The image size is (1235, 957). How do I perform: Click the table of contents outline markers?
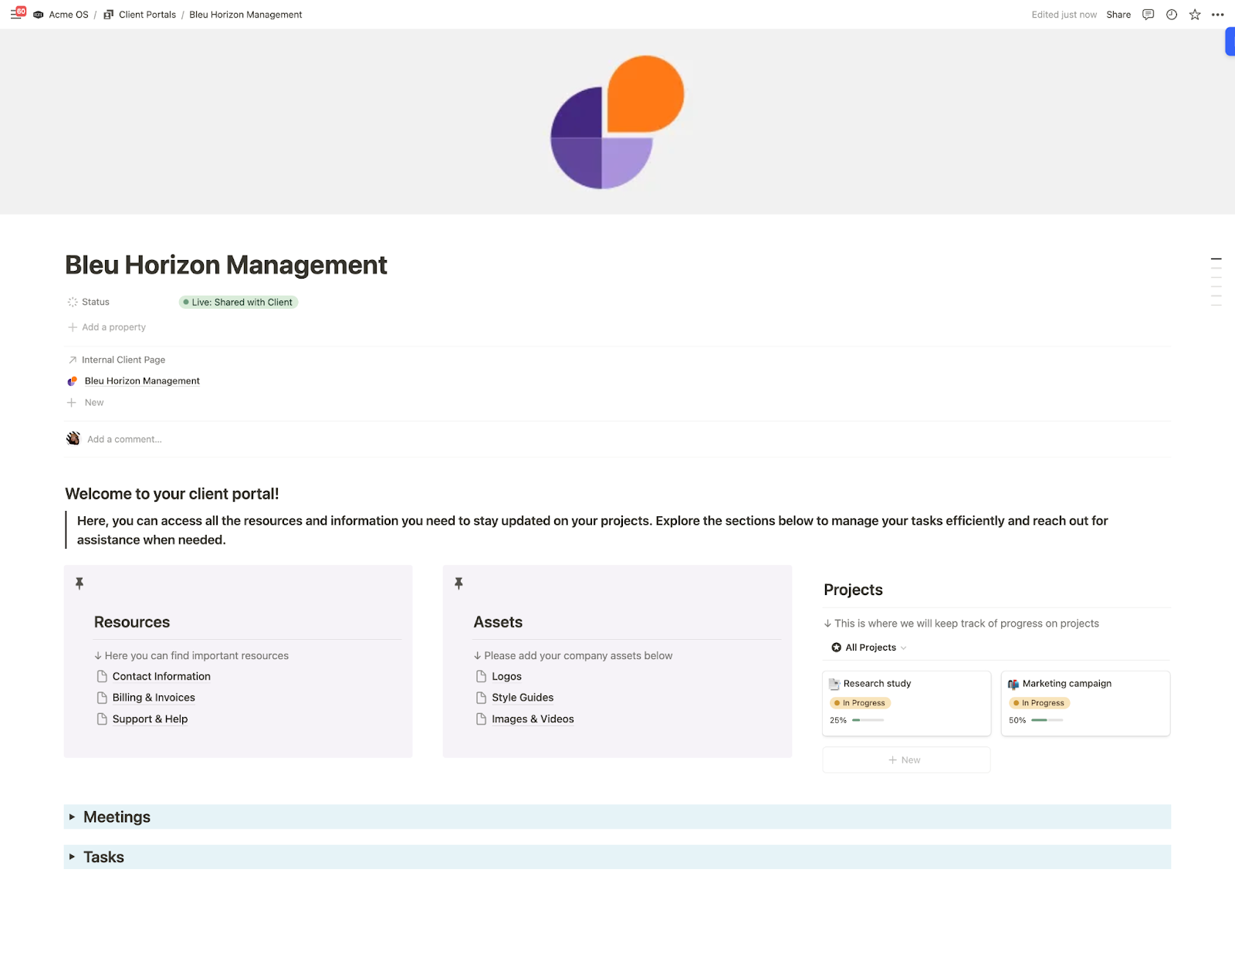1216,282
